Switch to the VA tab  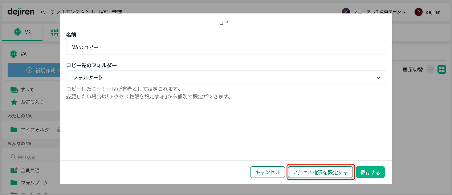tap(23, 32)
